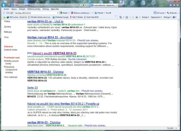Open the Úpravy menu
The image size is (181, 131).
click(14, 9)
